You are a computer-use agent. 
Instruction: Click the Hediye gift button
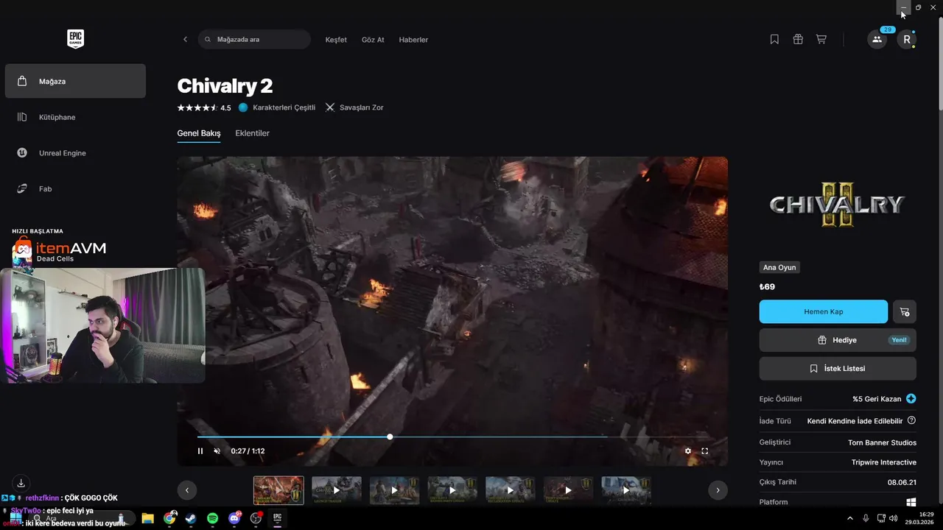pyautogui.click(x=838, y=340)
